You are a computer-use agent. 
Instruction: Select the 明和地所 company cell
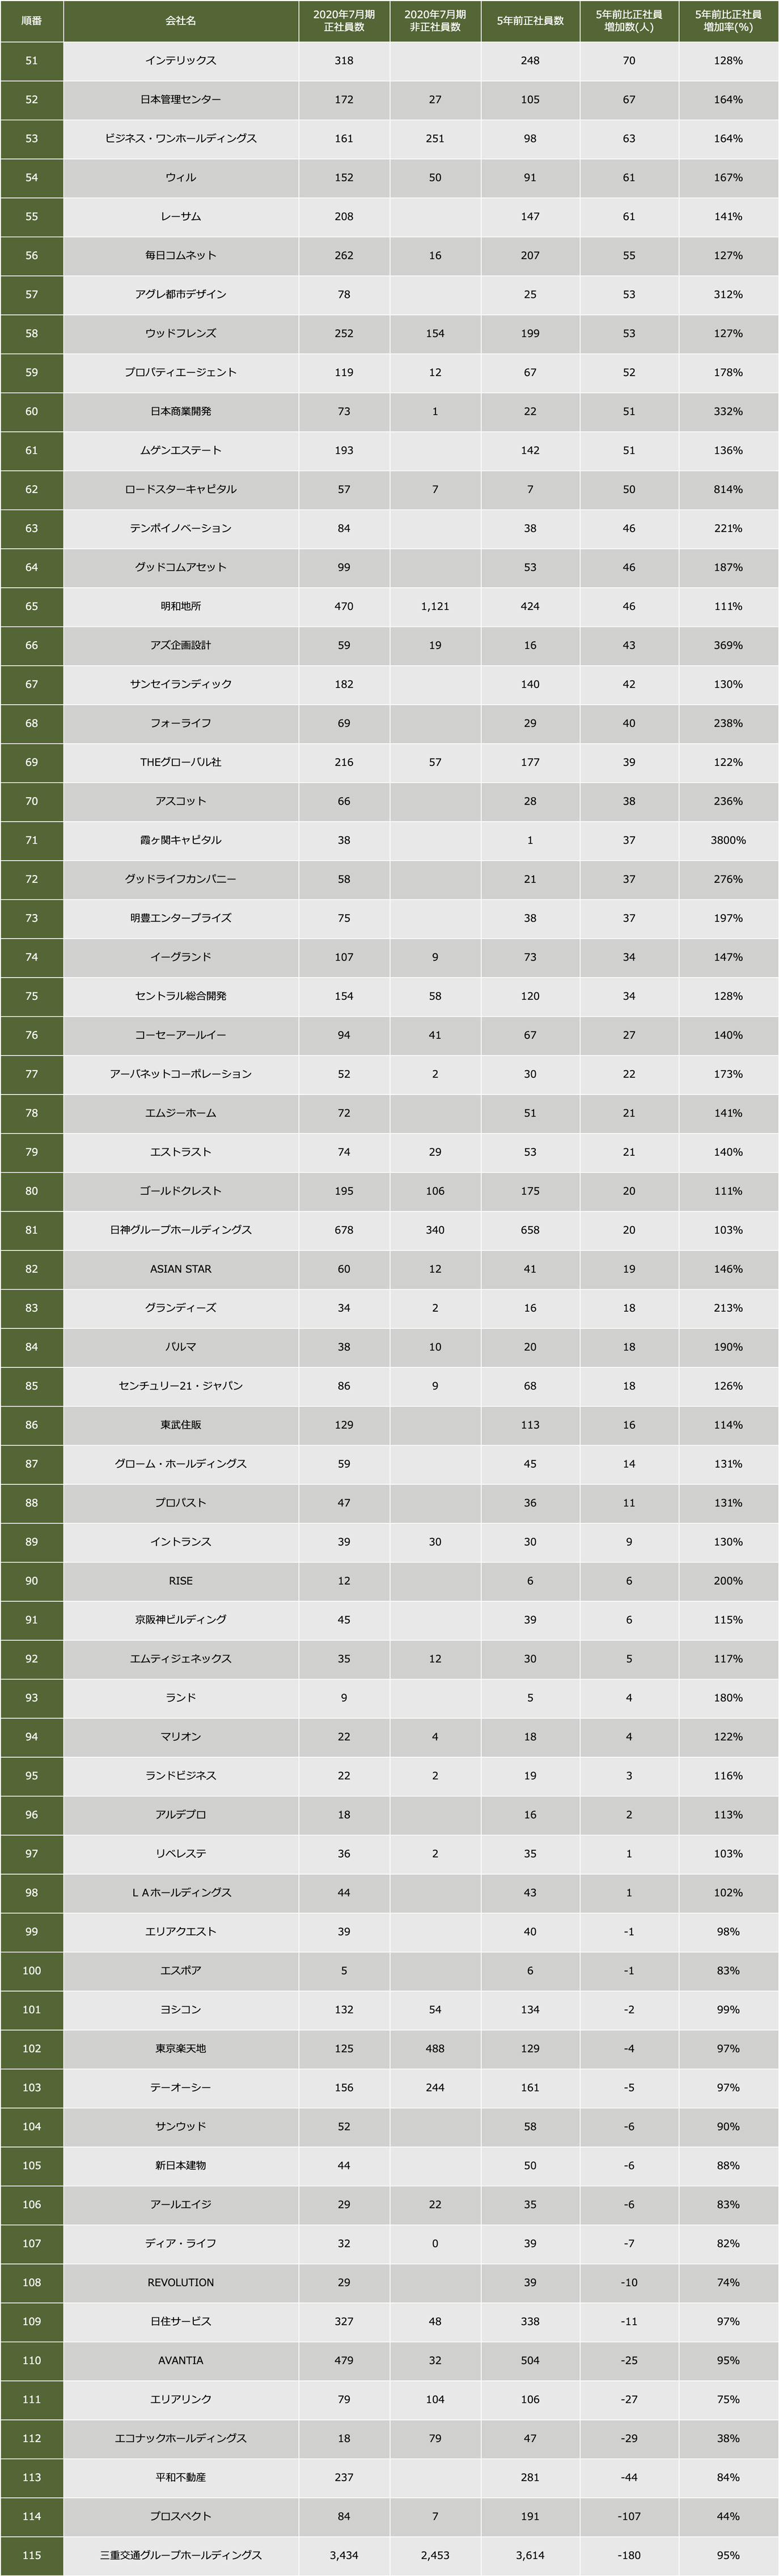(181, 606)
